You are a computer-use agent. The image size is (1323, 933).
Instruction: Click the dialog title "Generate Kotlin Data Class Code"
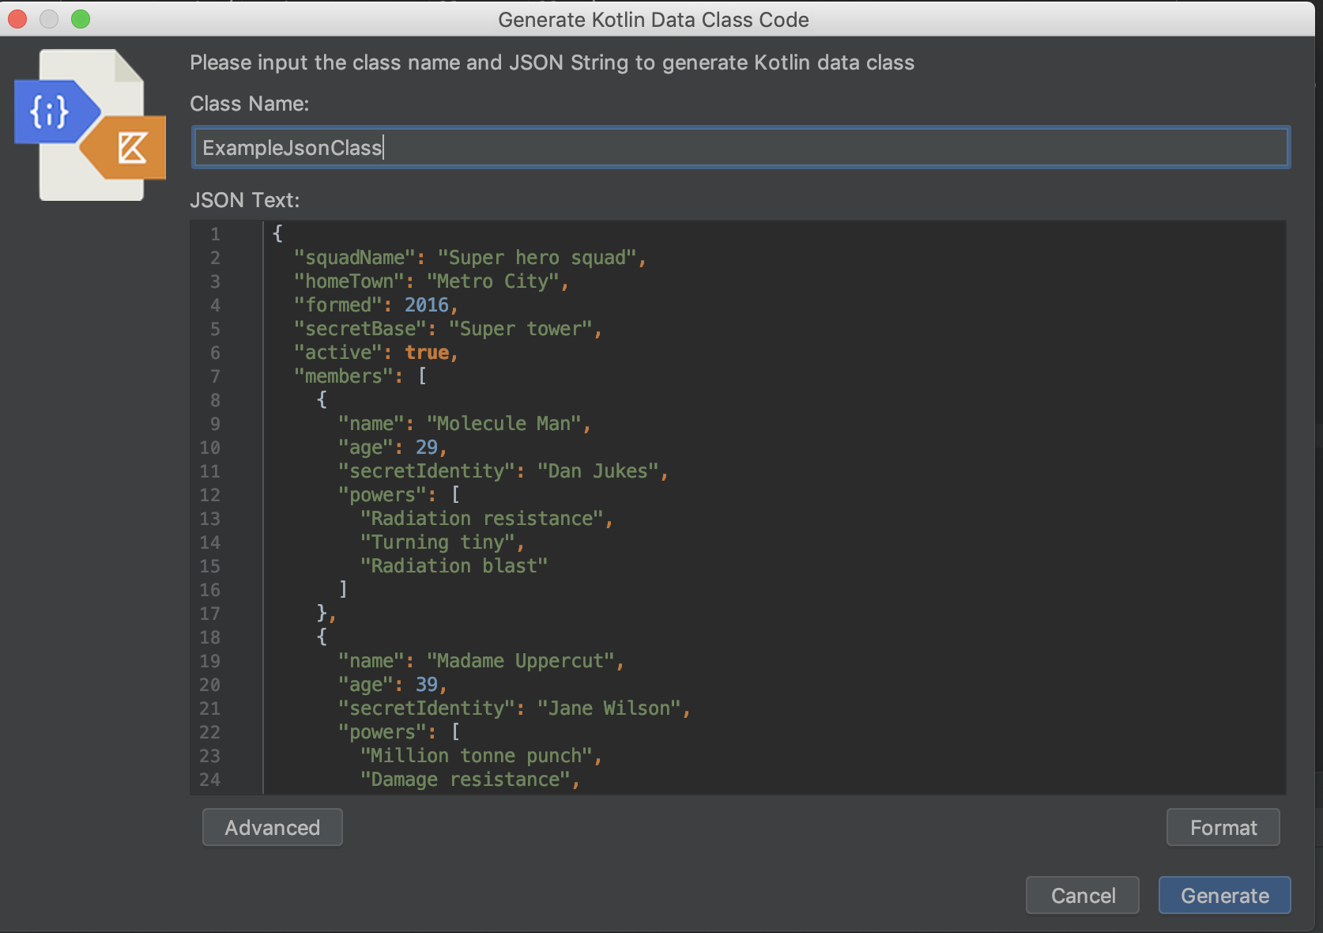tap(654, 20)
